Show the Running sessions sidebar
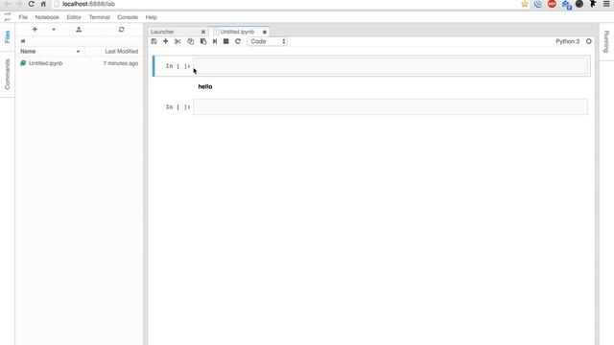The height and width of the screenshot is (345, 614). point(606,41)
